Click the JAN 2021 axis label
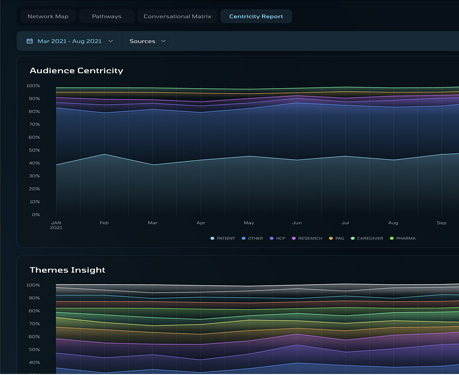The width and height of the screenshot is (459, 375). click(x=56, y=225)
